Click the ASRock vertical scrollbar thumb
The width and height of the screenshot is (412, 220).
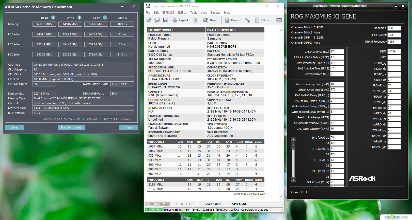(x=293, y=146)
